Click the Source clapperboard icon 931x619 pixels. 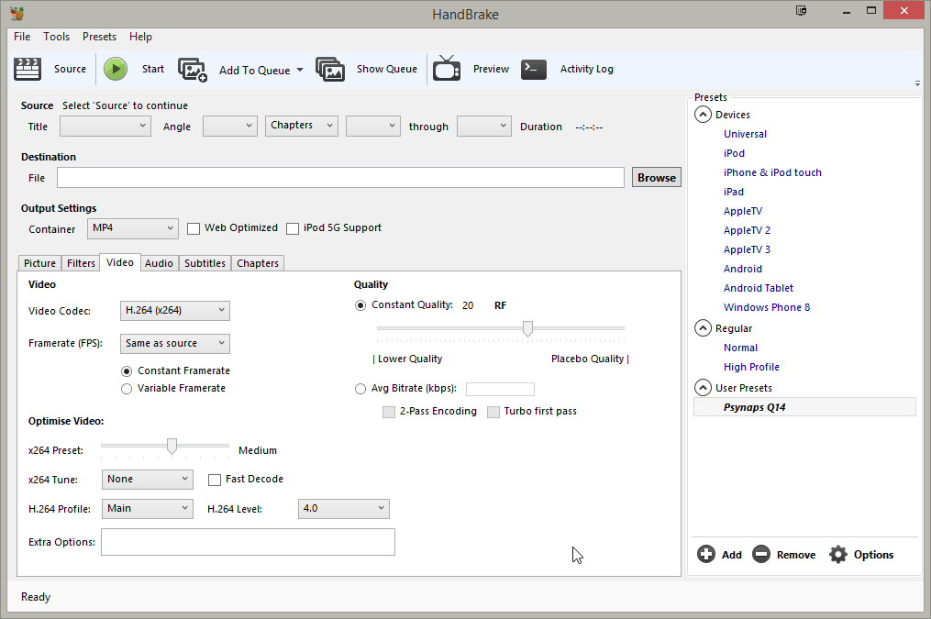click(x=28, y=69)
